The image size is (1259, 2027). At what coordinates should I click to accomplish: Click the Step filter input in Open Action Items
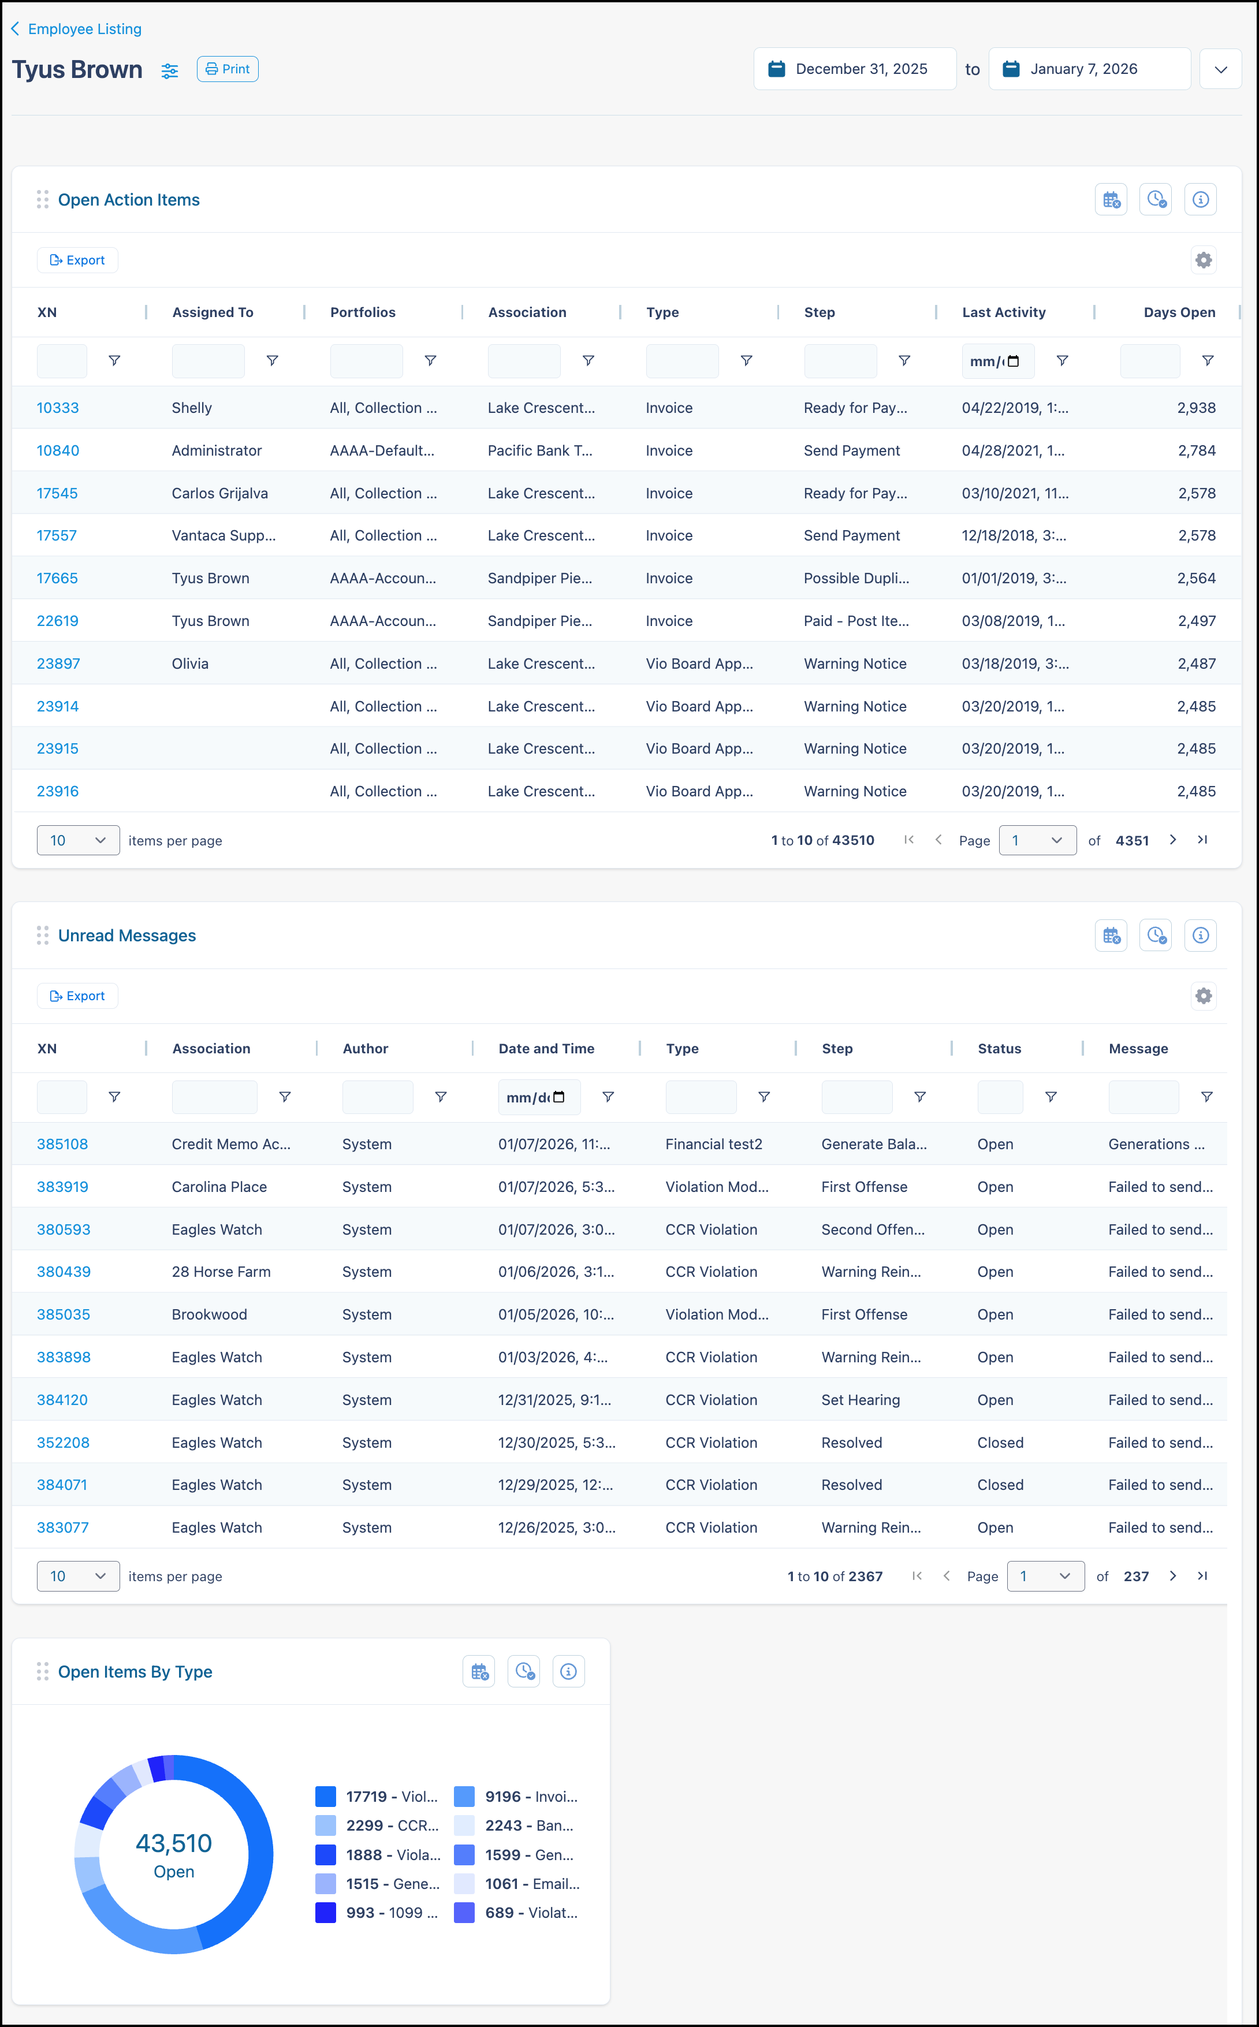(x=840, y=362)
